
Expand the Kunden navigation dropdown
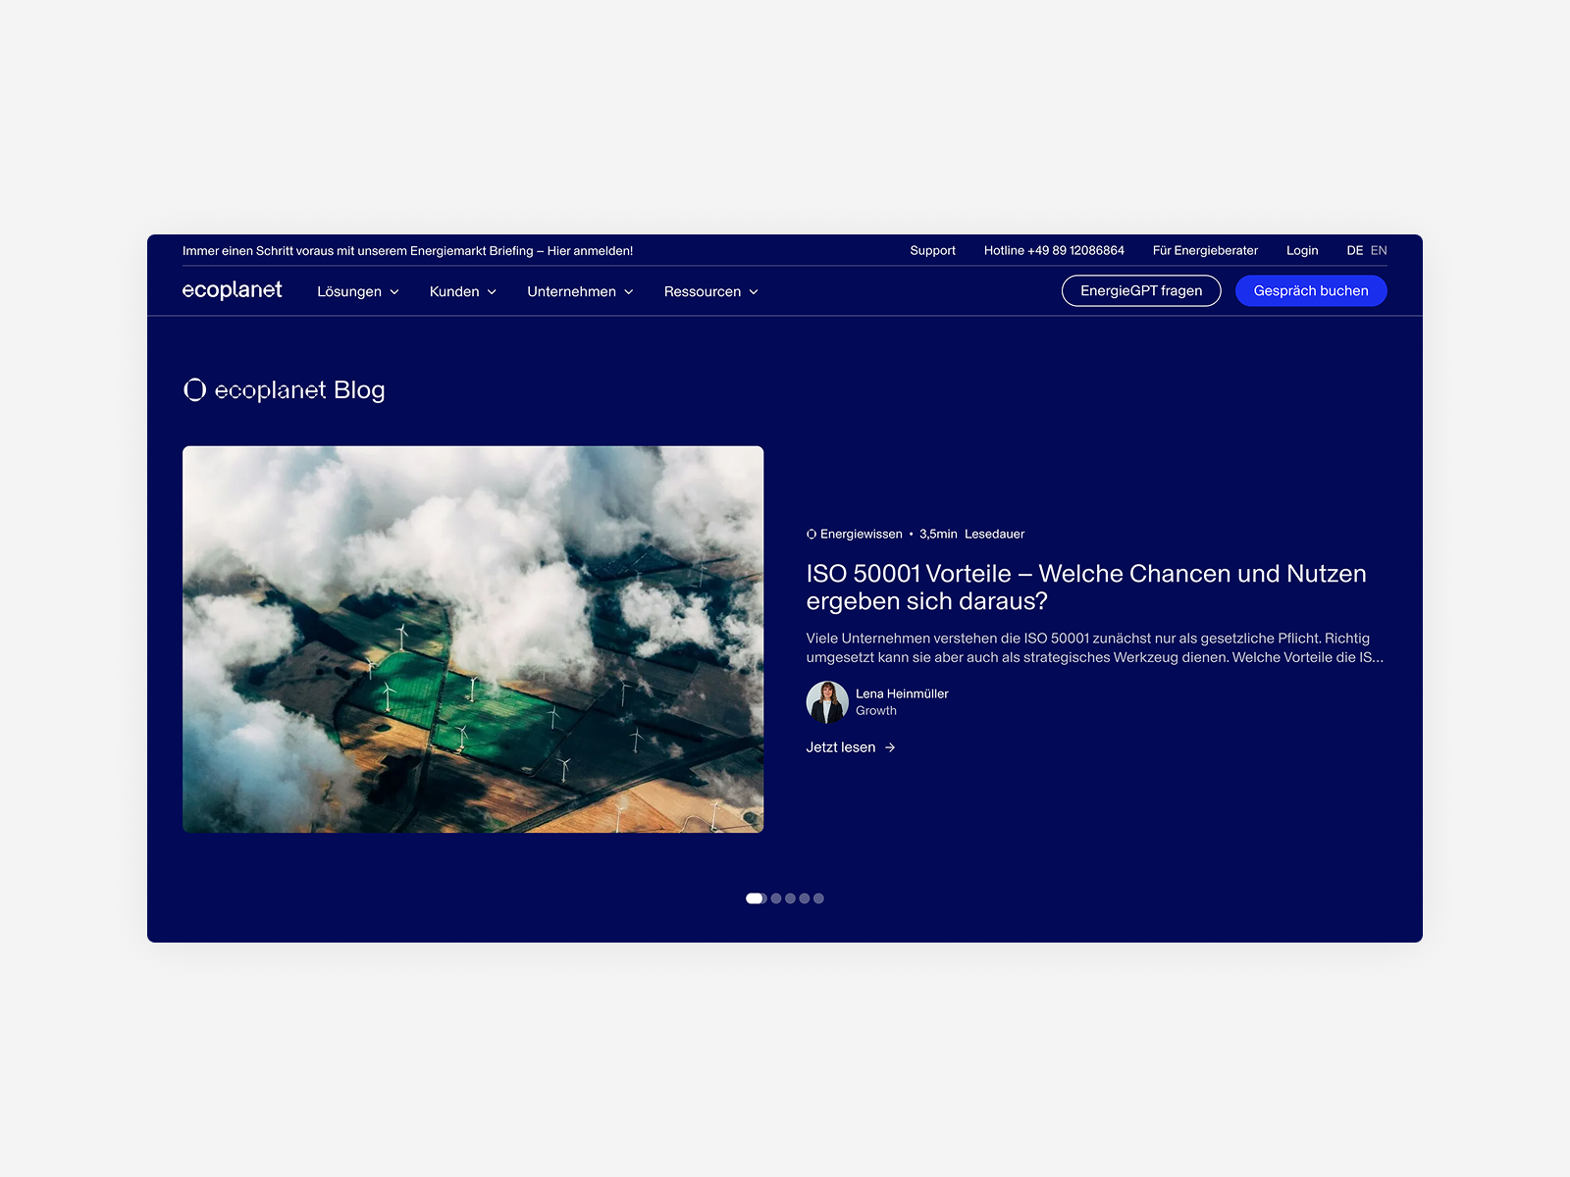pos(462,291)
